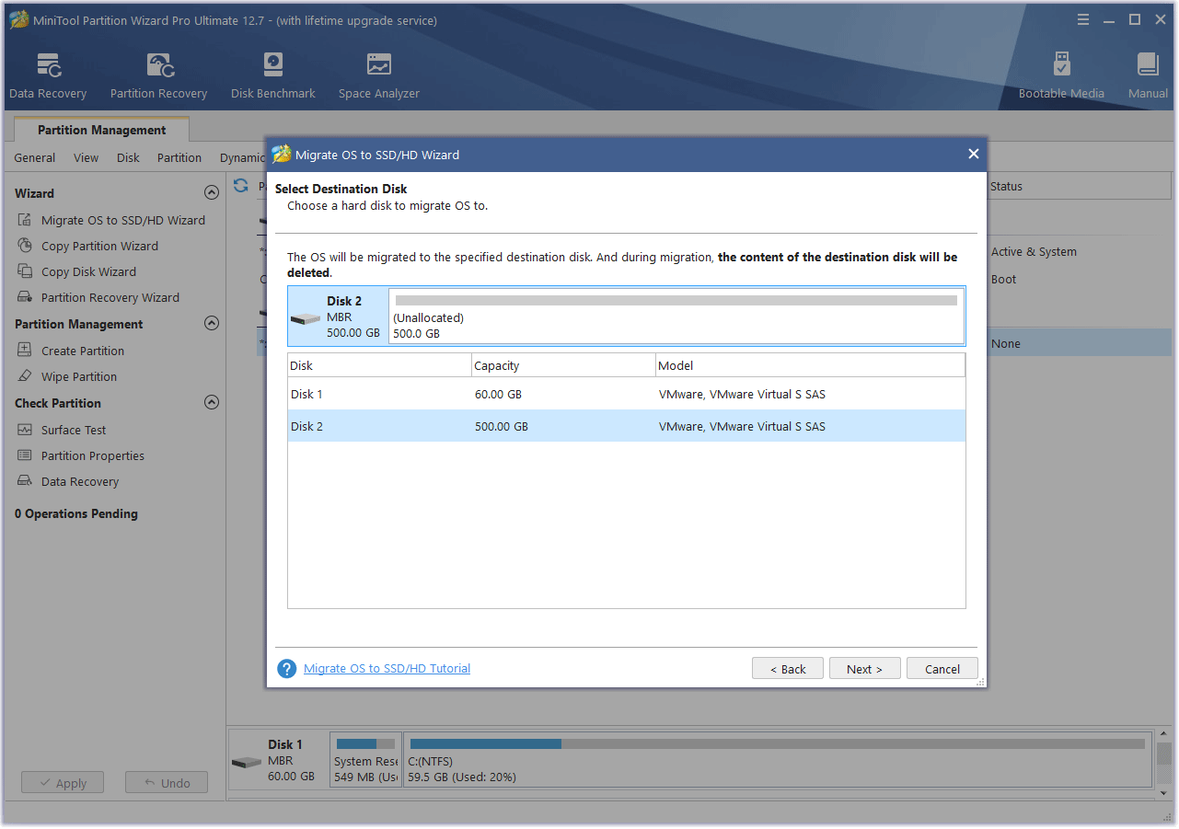1179x829 pixels.
Task: Open the Space Analyzer tool
Action: [378, 66]
